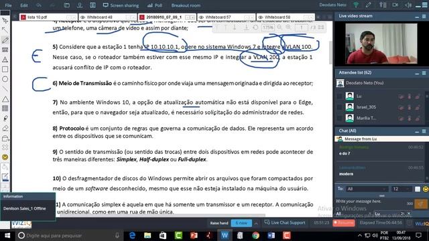429x241 pixels.
Task: Check the box next to attendee Marilia T
Action: coord(340,118)
